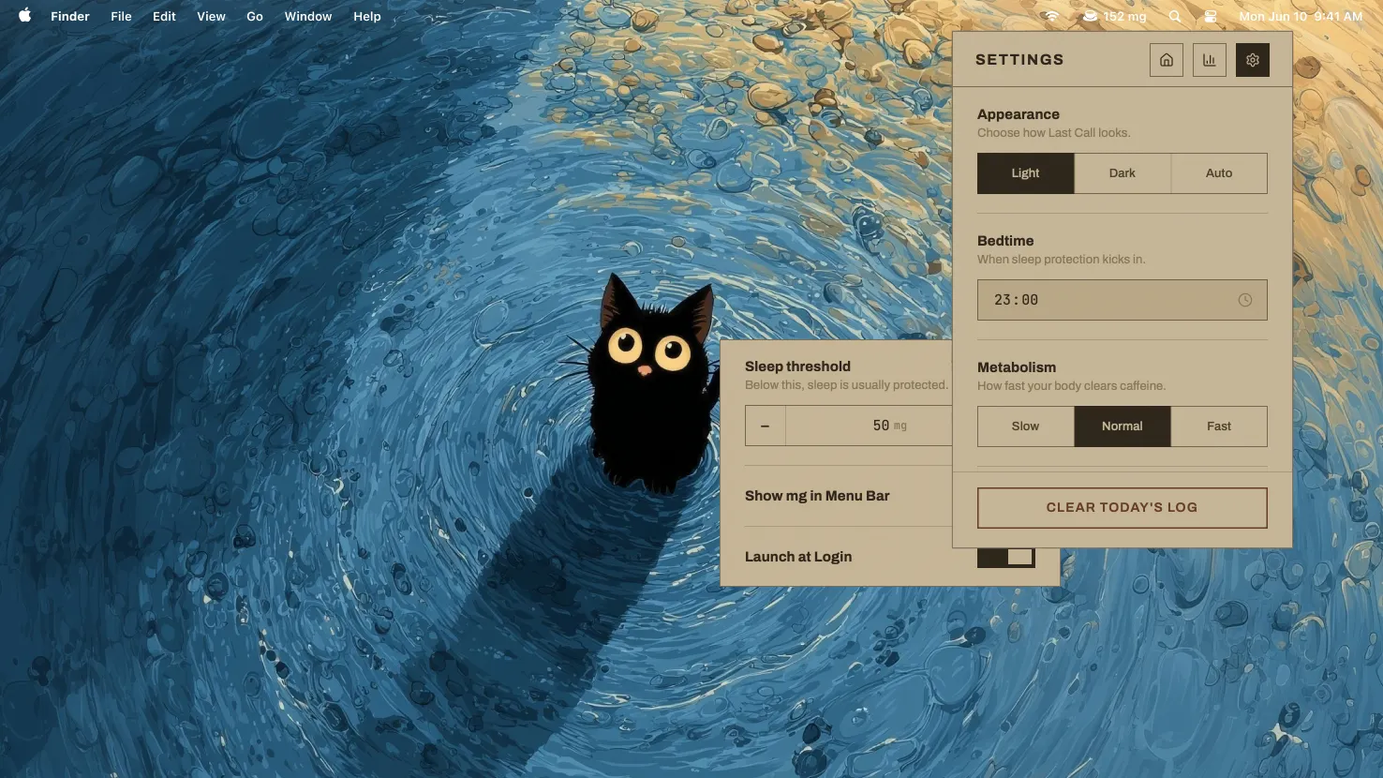Click the Metabolism heading
This screenshot has height=778, width=1383.
pos(1017,367)
